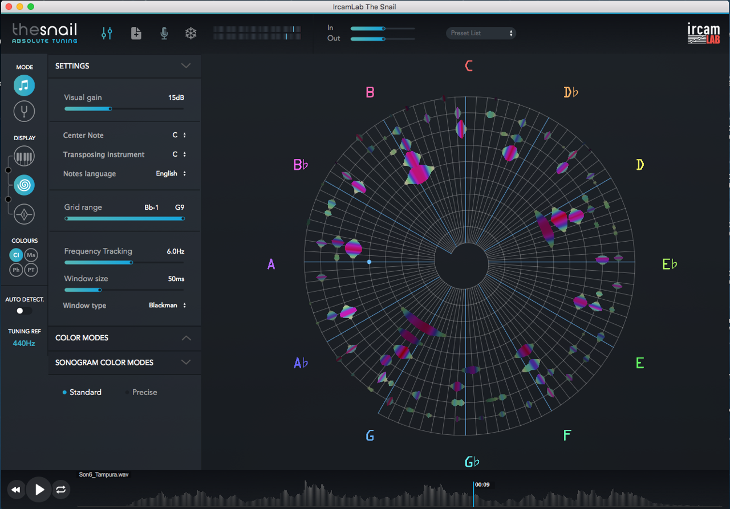Expand the Color Modes section
This screenshot has width=730, height=509.
tap(185, 337)
